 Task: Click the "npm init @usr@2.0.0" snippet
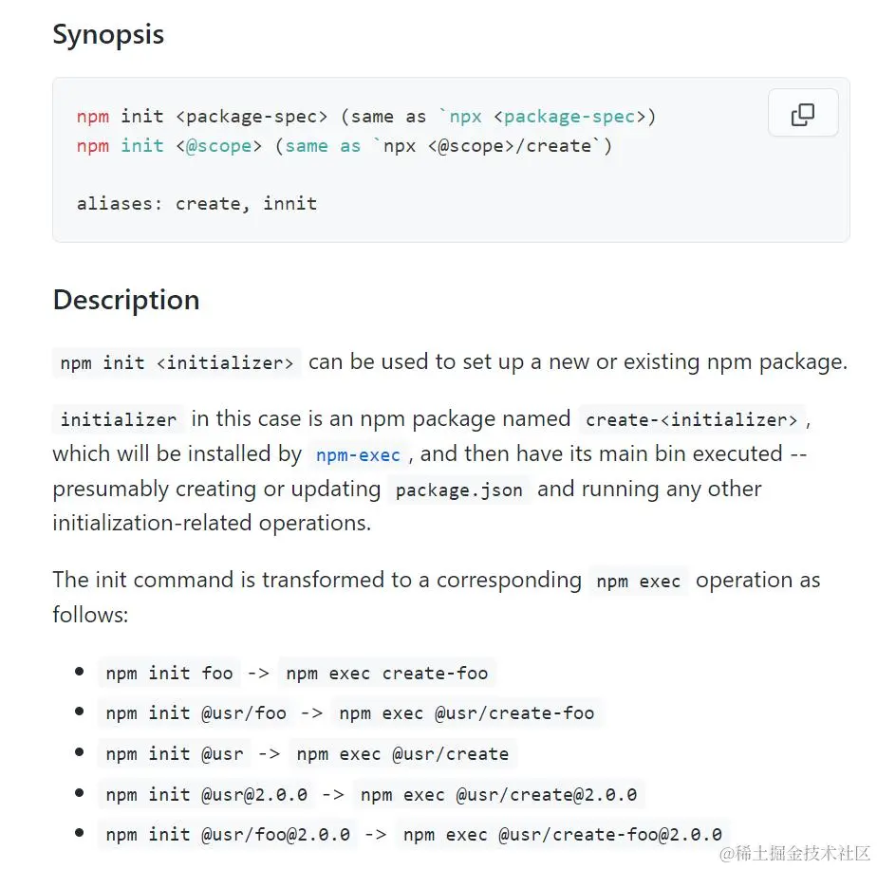(206, 794)
